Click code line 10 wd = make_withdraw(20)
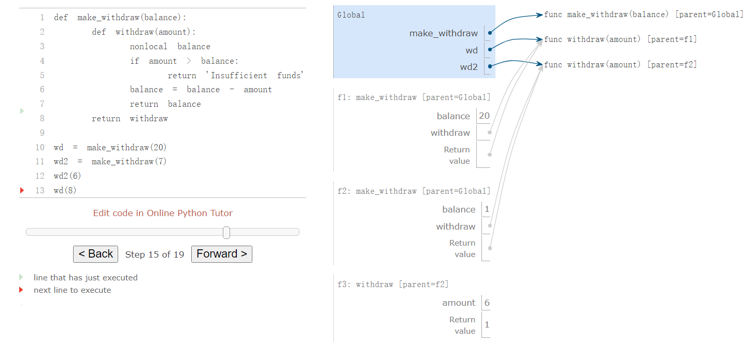 [x=110, y=147]
